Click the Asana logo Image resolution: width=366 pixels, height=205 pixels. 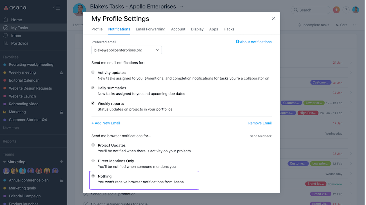click(15, 8)
